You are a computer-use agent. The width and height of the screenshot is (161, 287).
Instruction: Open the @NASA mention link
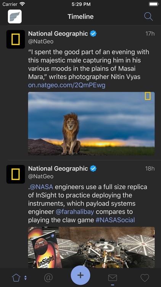[41, 187]
